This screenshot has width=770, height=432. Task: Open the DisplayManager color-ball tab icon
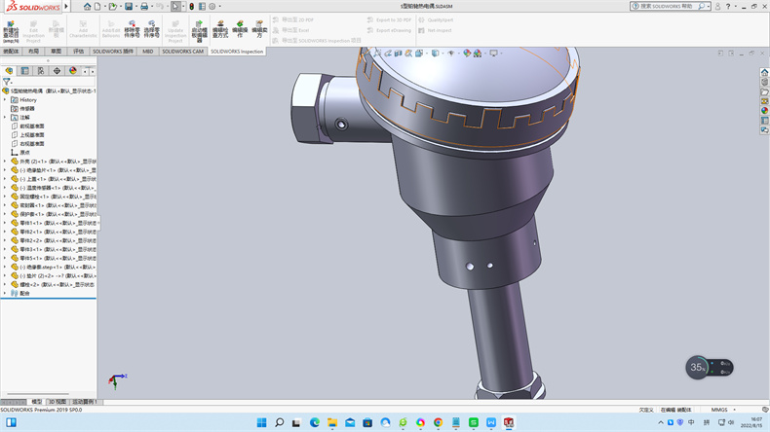pyautogui.click(x=72, y=71)
